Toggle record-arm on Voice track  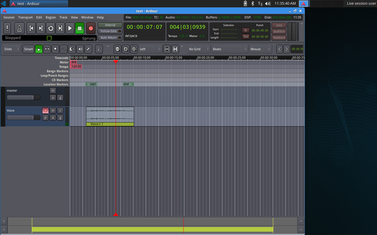45,111
